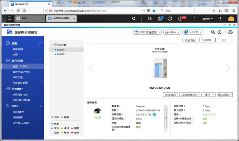The height and width of the screenshot is (141, 239).
Task: Open the Qtier dropdown
Action: (172, 32)
